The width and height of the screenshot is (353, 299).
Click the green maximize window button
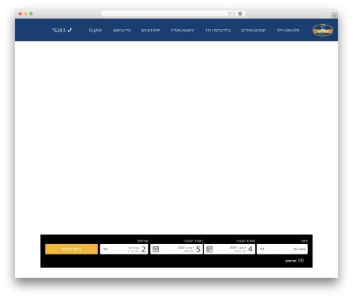click(x=31, y=13)
